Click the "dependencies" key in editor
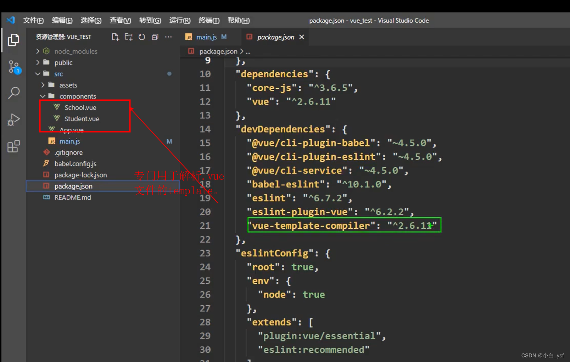The width and height of the screenshot is (570, 362). pos(275,74)
